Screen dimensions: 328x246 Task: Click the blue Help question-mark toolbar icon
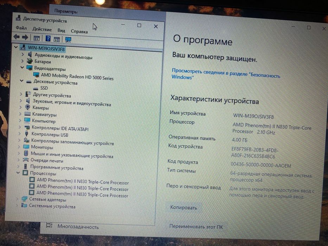[x=48, y=39]
